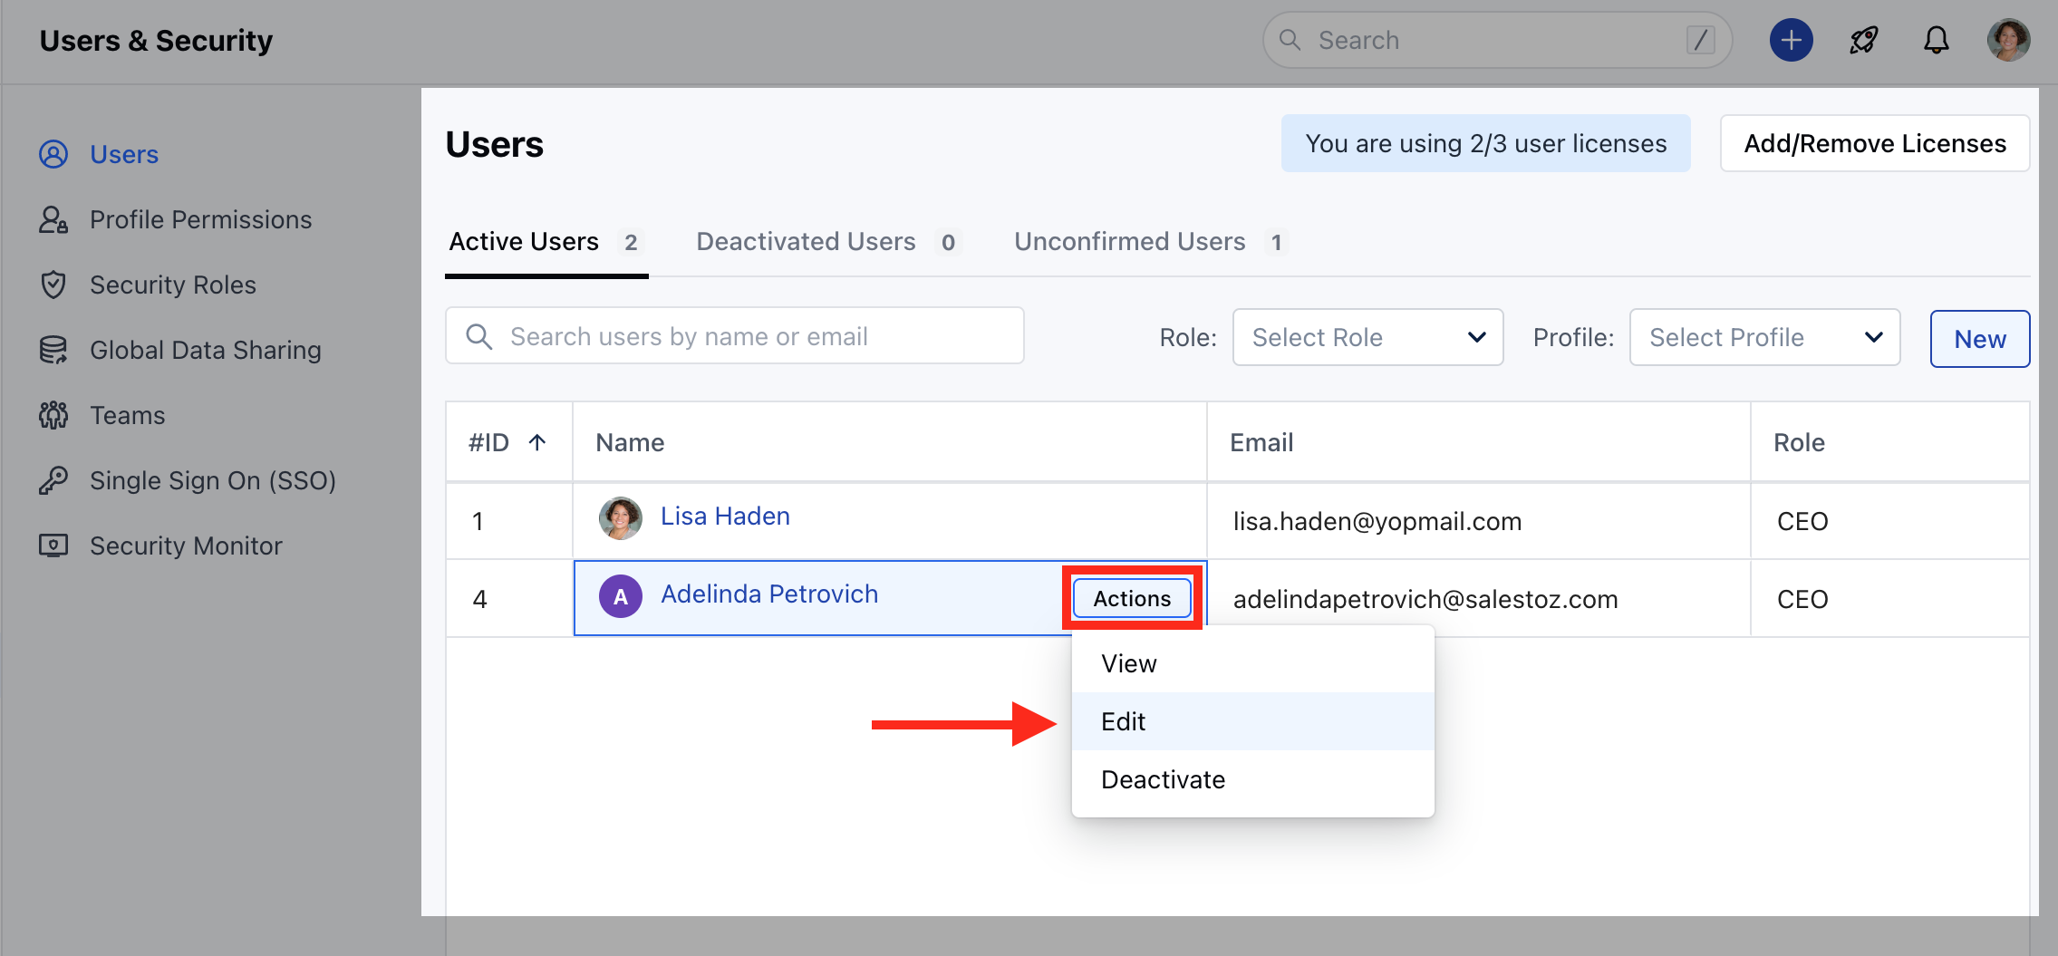
Task: Click the rocket icon in the top bar
Action: click(1863, 40)
